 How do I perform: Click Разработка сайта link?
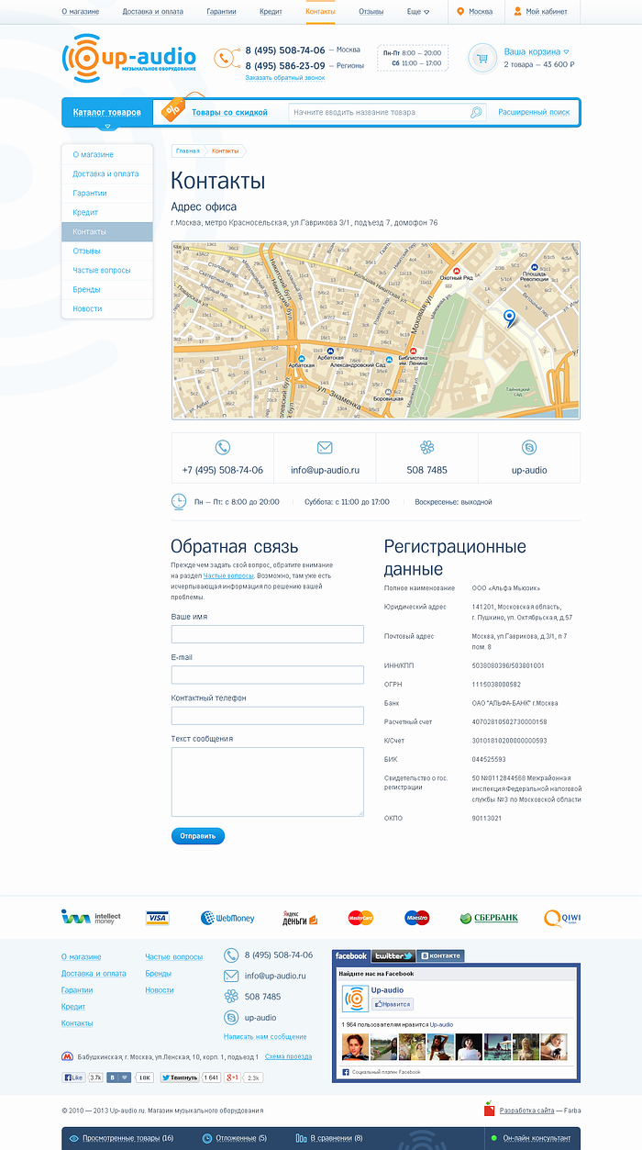[x=526, y=1111]
